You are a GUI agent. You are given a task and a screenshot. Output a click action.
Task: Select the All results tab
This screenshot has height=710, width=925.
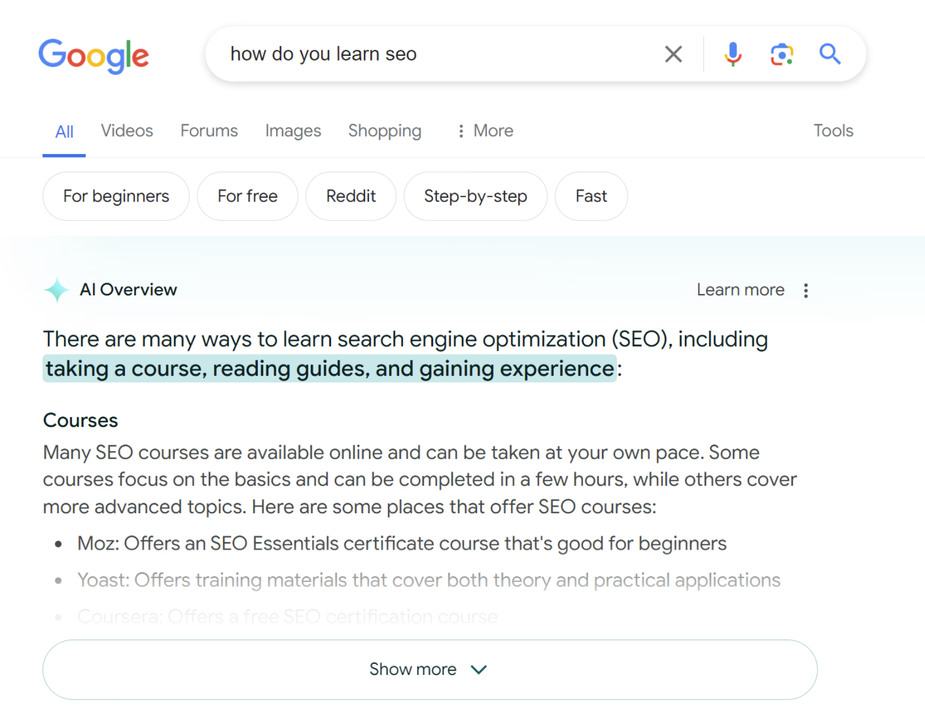pos(64,132)
